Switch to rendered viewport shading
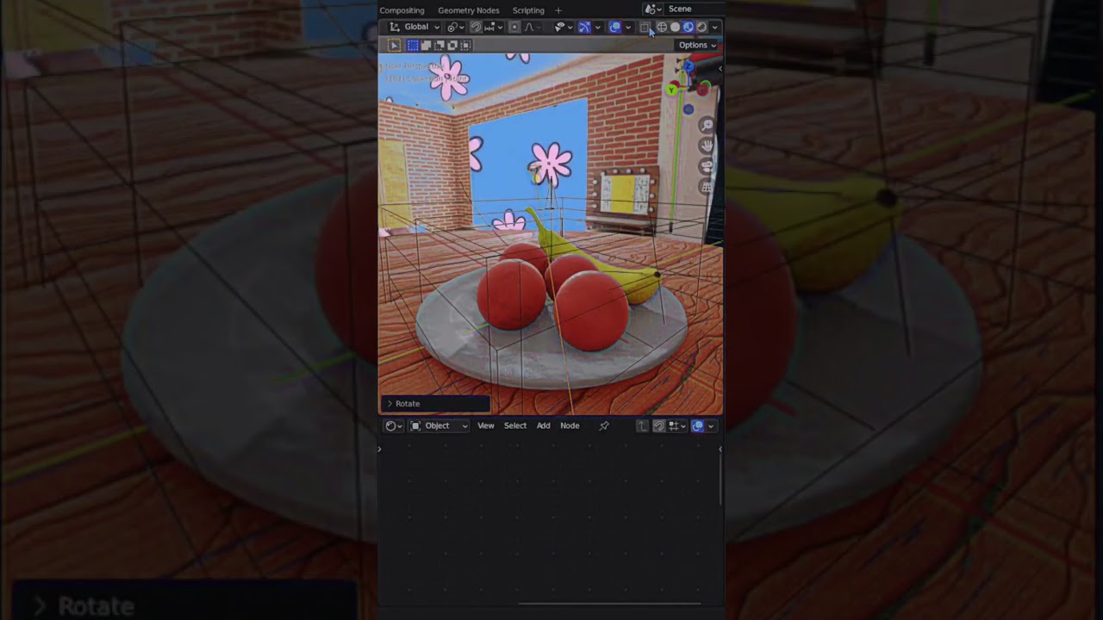The width and height of the screenshot is (1103, 620). (701, 27)
